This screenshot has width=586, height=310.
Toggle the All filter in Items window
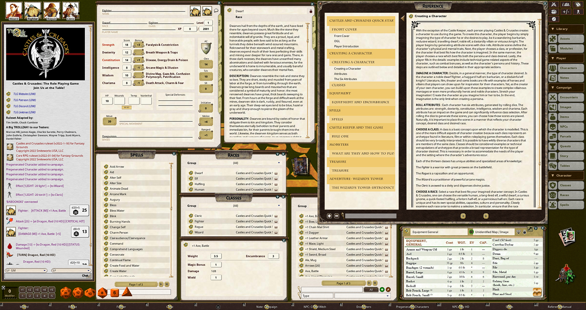(371, 290)
